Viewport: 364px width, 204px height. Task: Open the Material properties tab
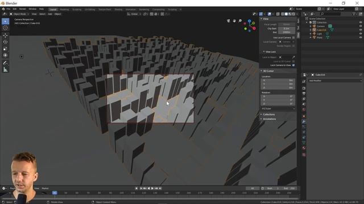[x=304, y=148]
